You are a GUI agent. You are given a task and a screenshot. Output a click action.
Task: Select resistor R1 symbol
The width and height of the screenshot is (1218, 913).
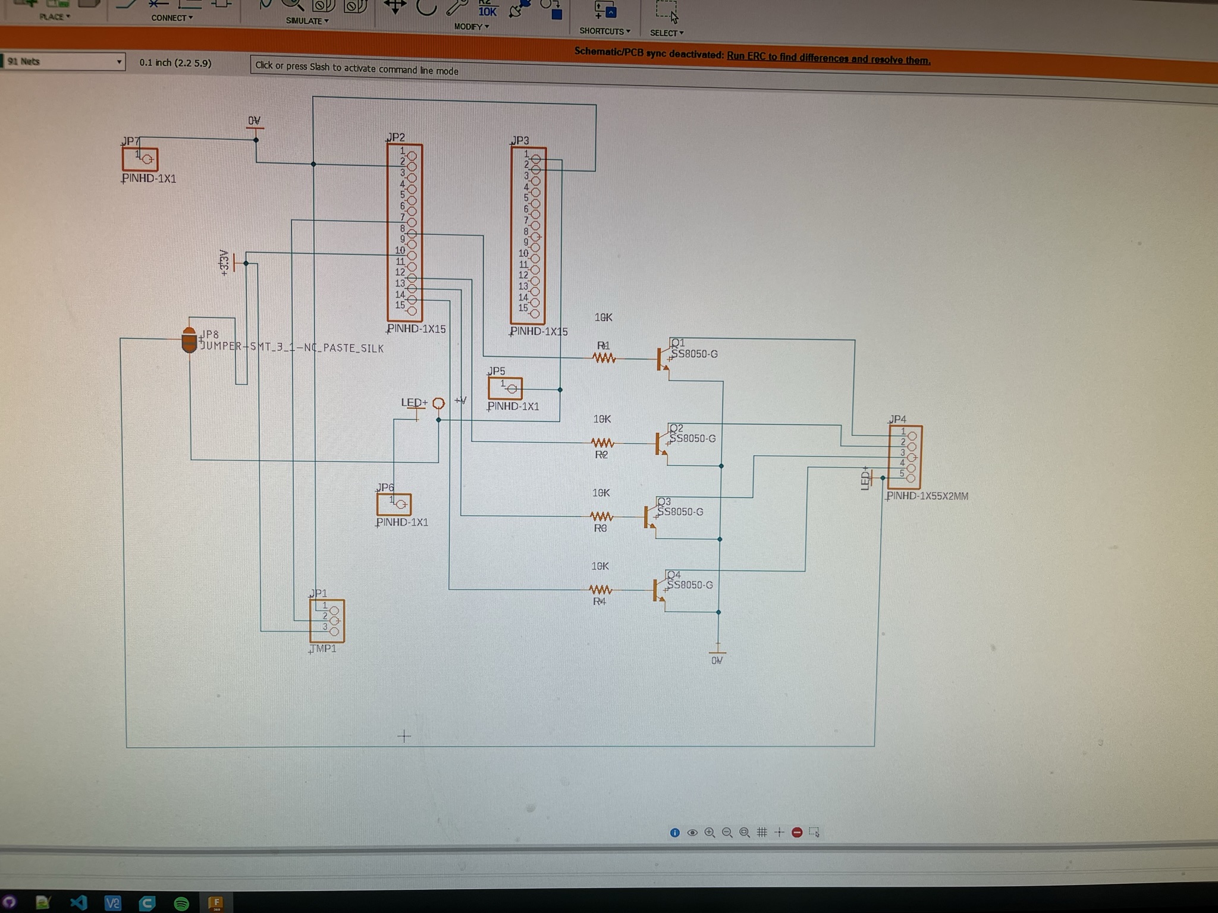coord(604,358)
